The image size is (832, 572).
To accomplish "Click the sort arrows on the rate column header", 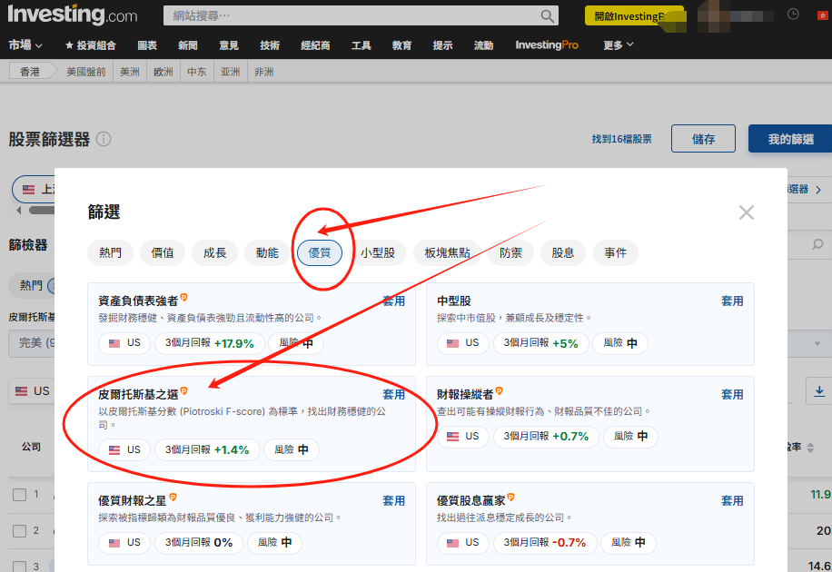I will pyautogui.click(x=810, y=448).
